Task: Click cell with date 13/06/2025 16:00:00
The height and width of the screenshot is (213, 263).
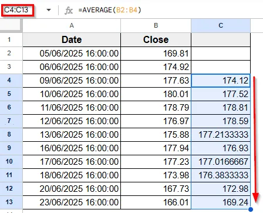Action: pos(72,135)
